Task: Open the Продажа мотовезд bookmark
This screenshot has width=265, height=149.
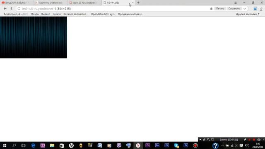Action: (130, 14)
